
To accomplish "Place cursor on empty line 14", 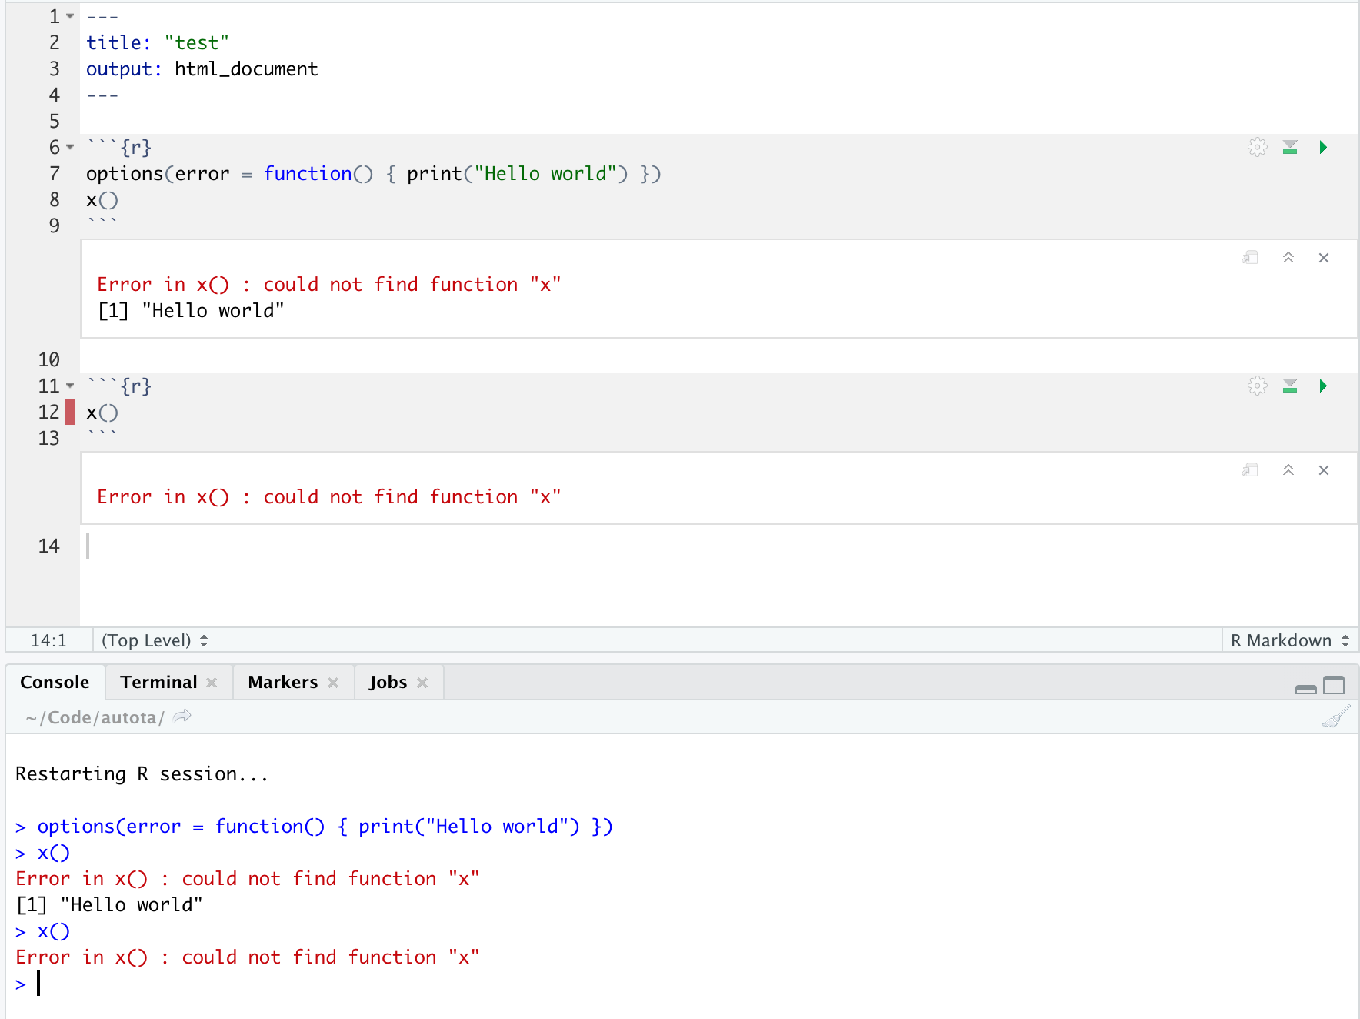I will point(719,546).
